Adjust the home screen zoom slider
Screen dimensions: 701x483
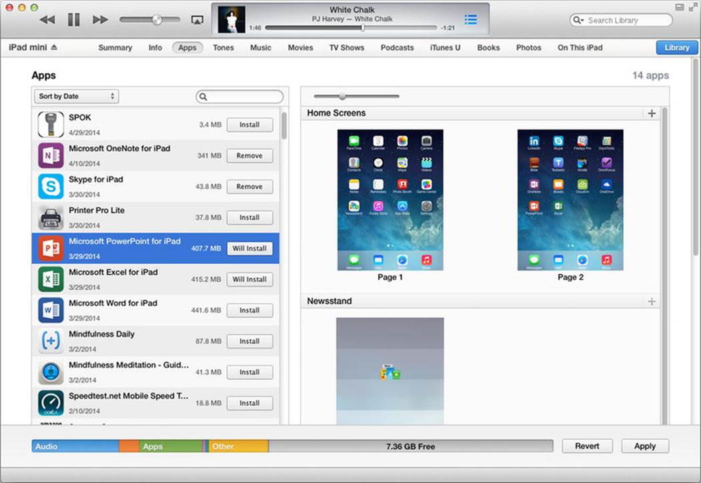[x=342, y=96]
